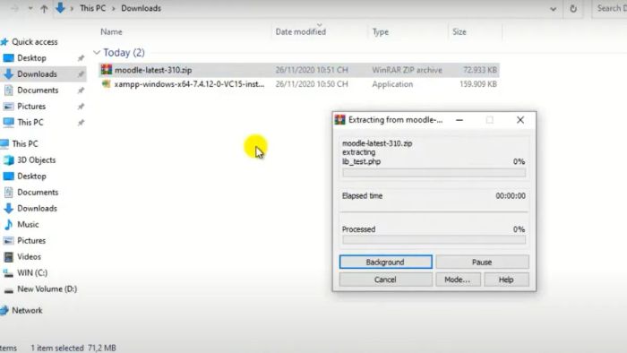The width and height of the screenshot is (627, 353).
Task: Click Application type cell
Action: click(392, 84)
